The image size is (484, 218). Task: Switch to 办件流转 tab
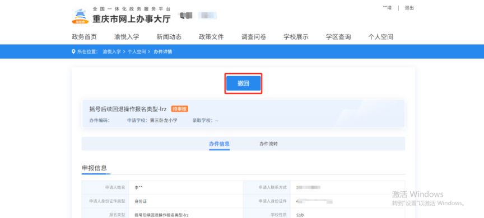(268, 144)
